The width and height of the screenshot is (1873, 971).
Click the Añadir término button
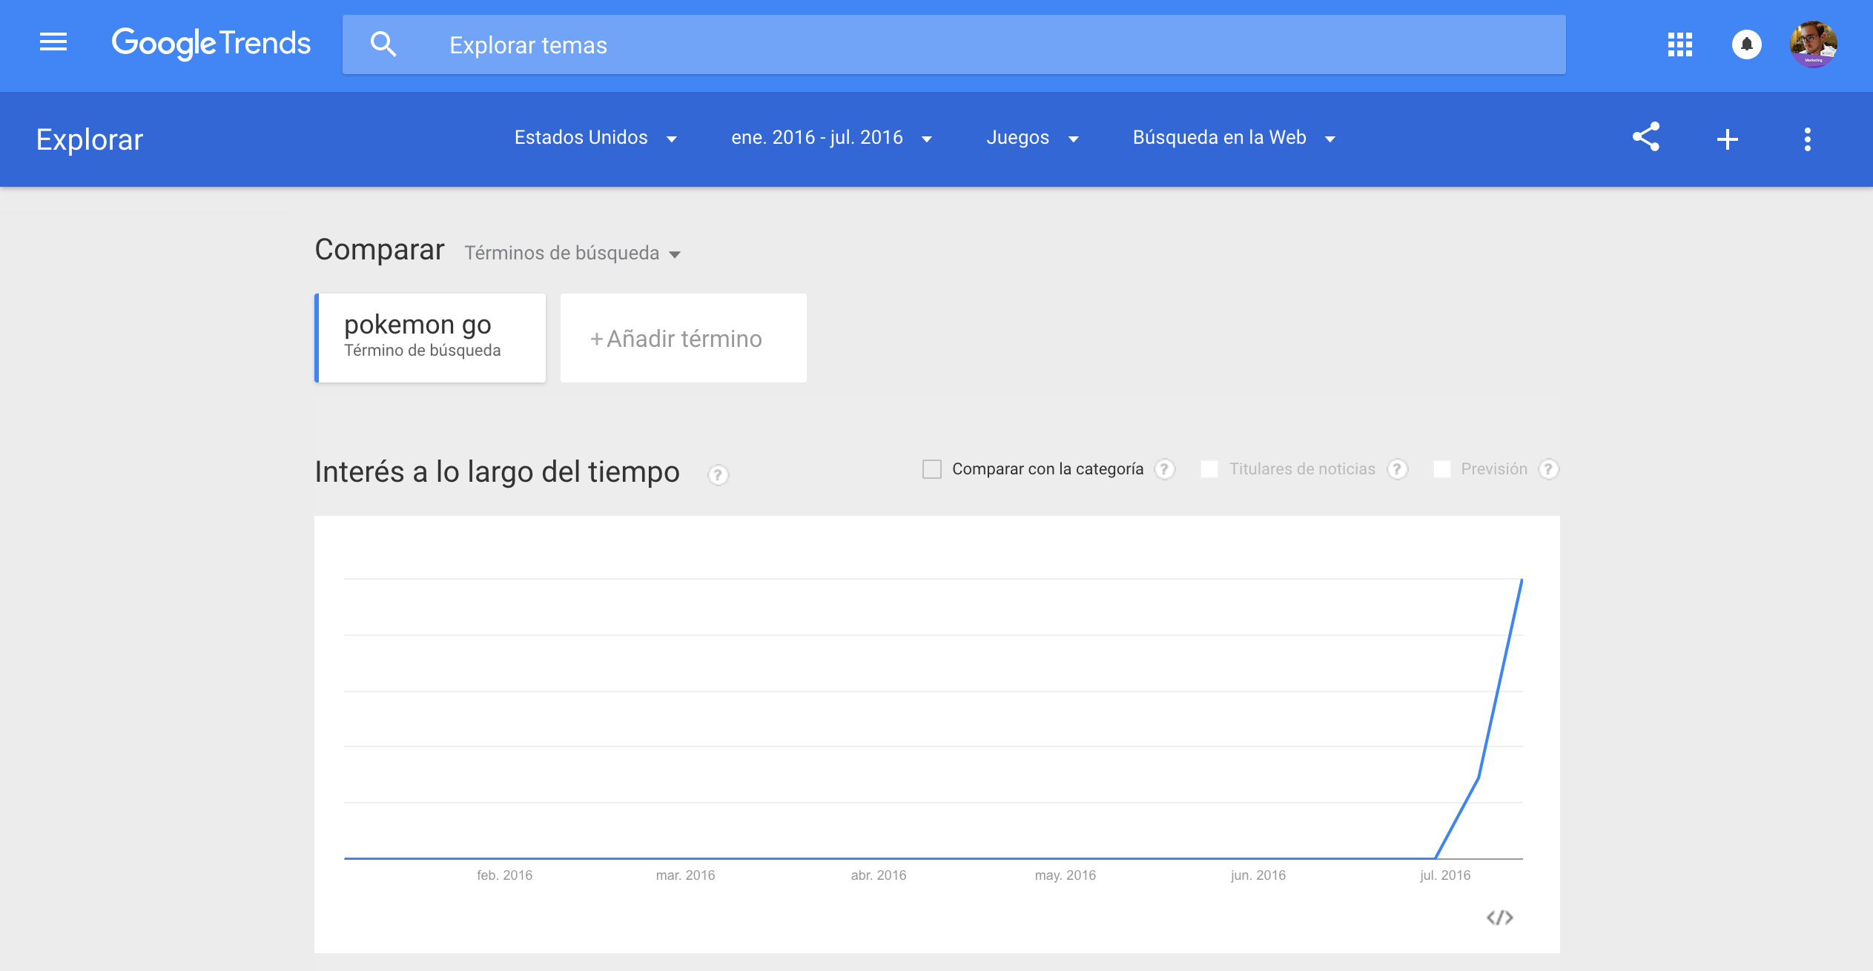pos(684,338)
